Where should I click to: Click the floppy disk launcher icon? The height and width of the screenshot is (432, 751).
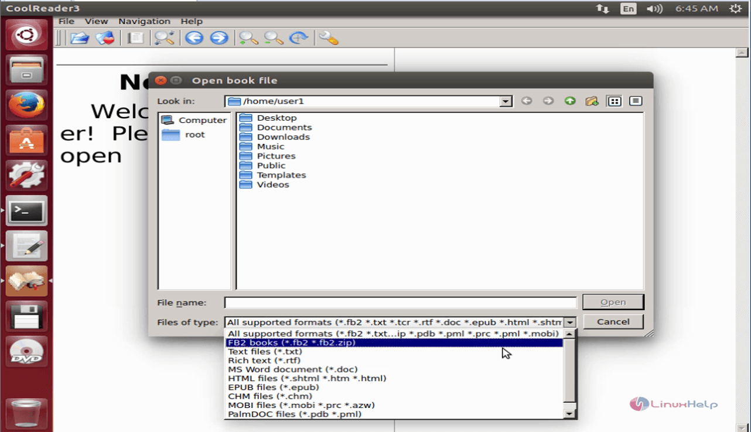pyautogui.click(x=26, y=317)
